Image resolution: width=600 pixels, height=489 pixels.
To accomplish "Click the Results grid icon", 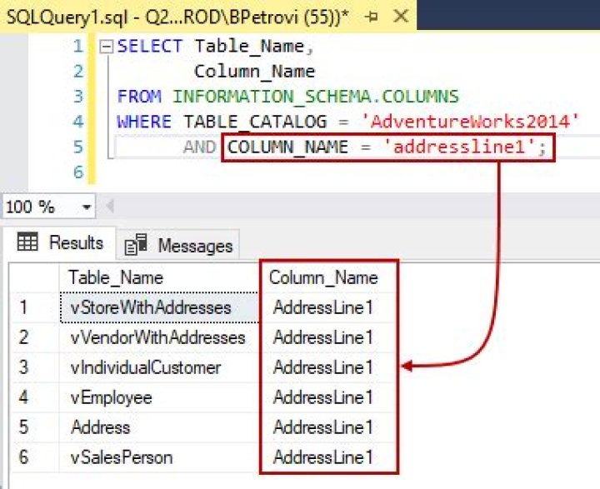I will tap(27, 243).
